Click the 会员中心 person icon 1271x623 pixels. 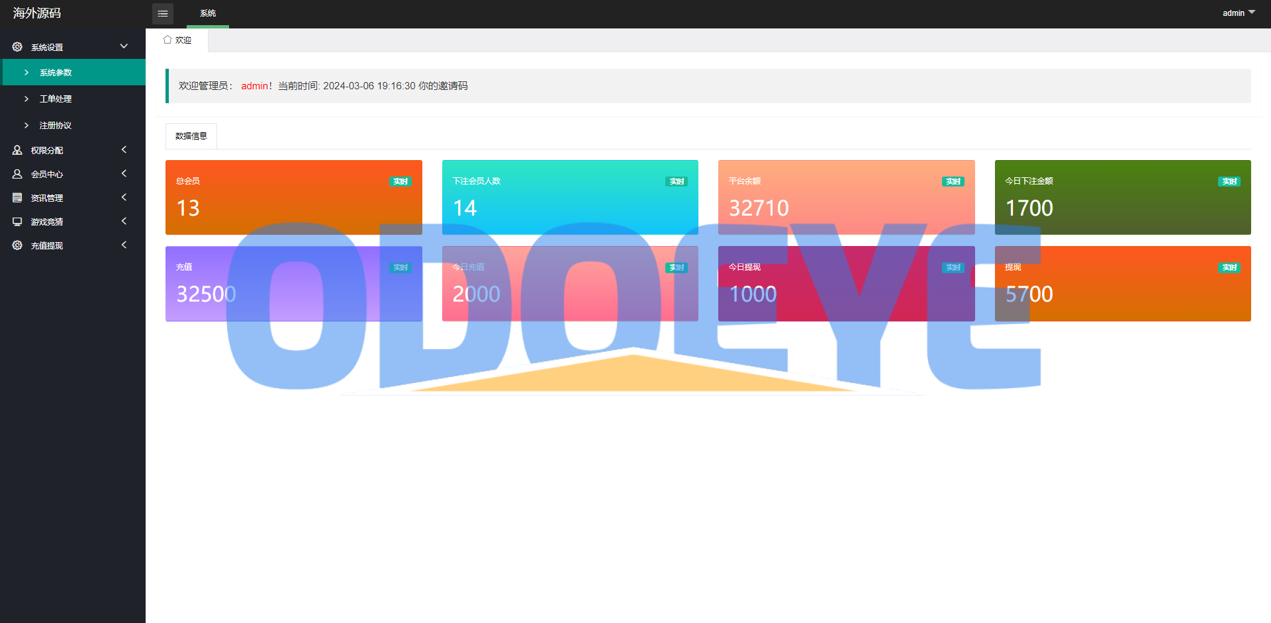point(17,174)
